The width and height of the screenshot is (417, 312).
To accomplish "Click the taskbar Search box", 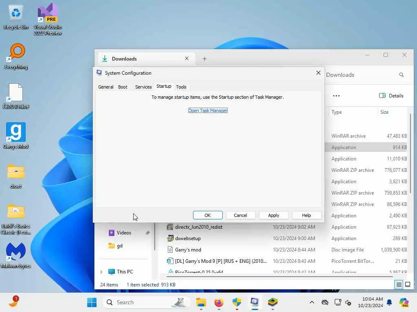I will click(146, 302).
